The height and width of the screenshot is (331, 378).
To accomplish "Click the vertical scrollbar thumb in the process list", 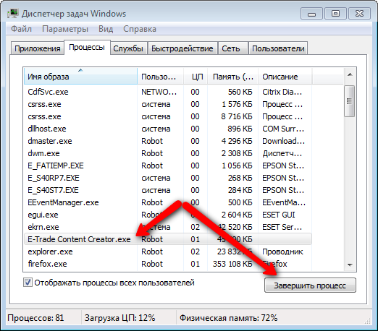I will pos(350,101).
